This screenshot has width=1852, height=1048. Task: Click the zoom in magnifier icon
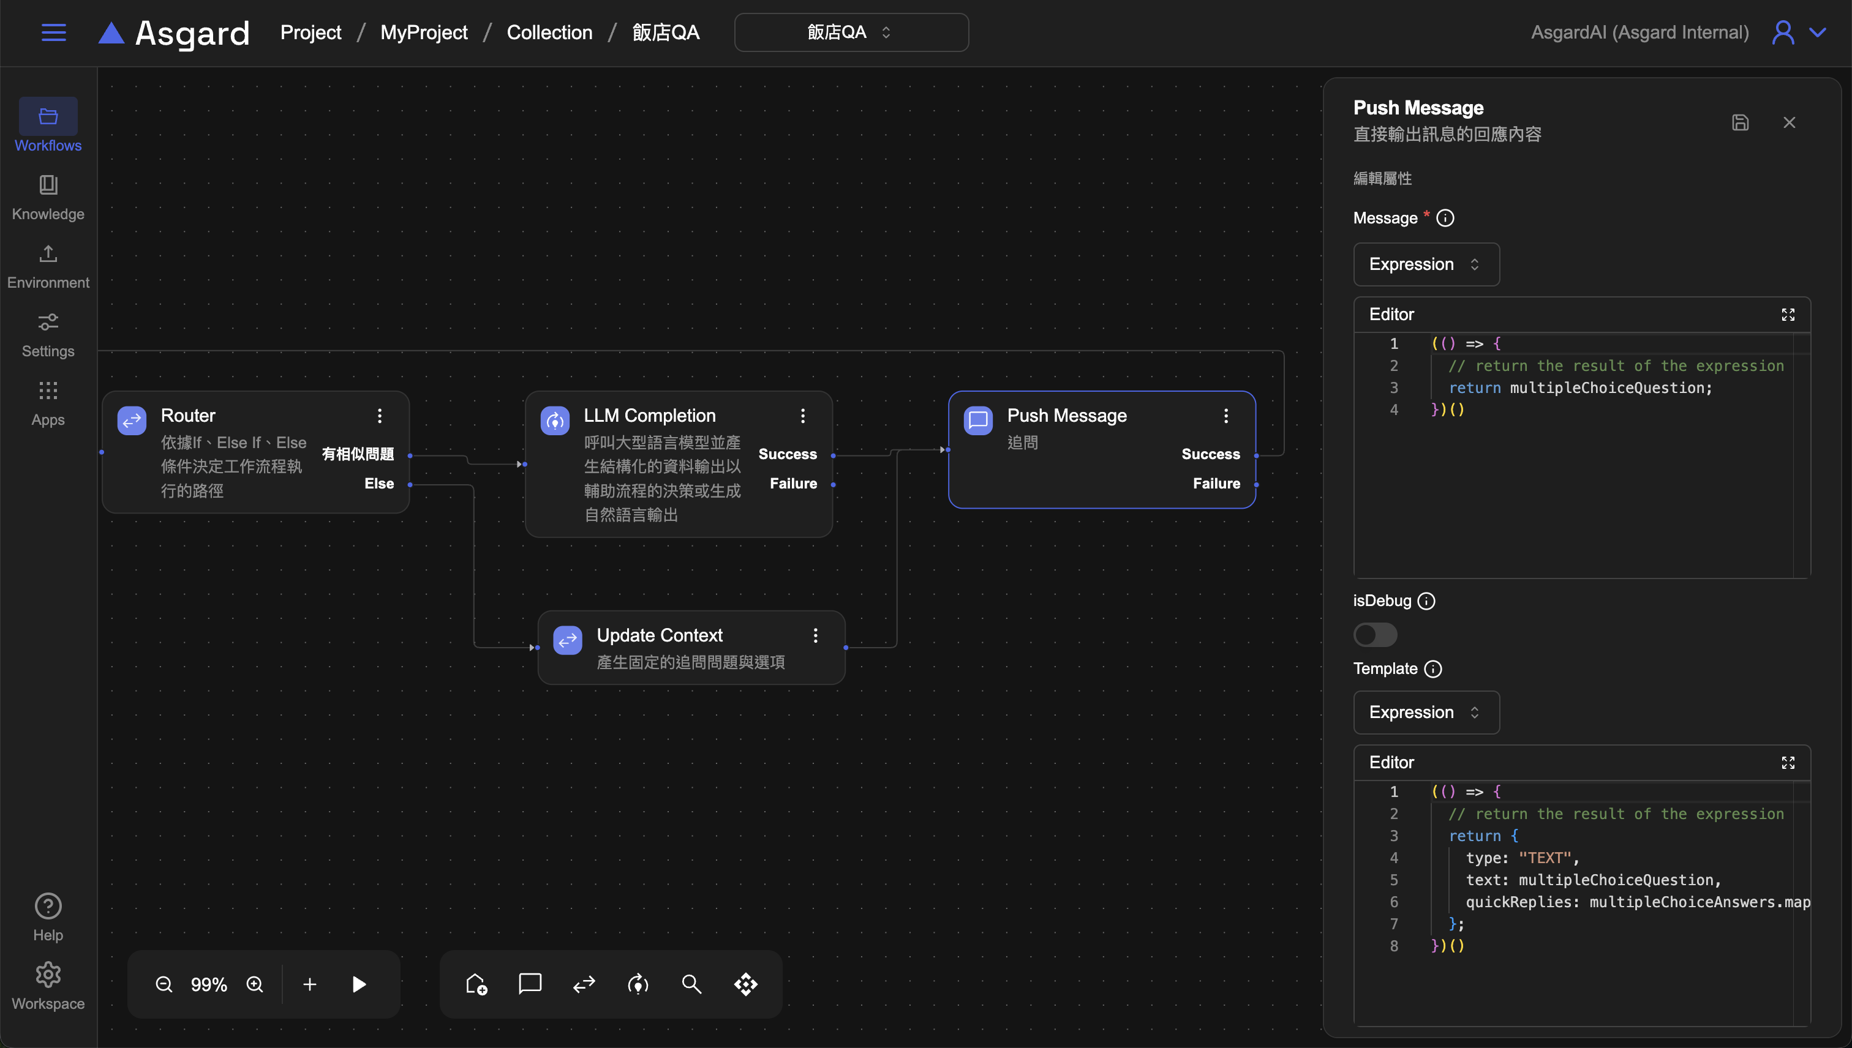click(255, 984)
